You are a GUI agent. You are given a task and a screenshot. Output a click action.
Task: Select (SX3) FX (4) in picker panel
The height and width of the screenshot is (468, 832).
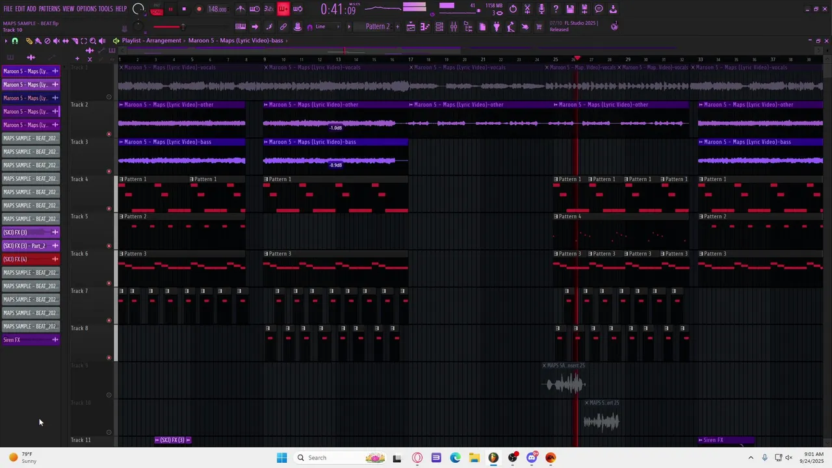pyautogui.click(x=31, y=259)
